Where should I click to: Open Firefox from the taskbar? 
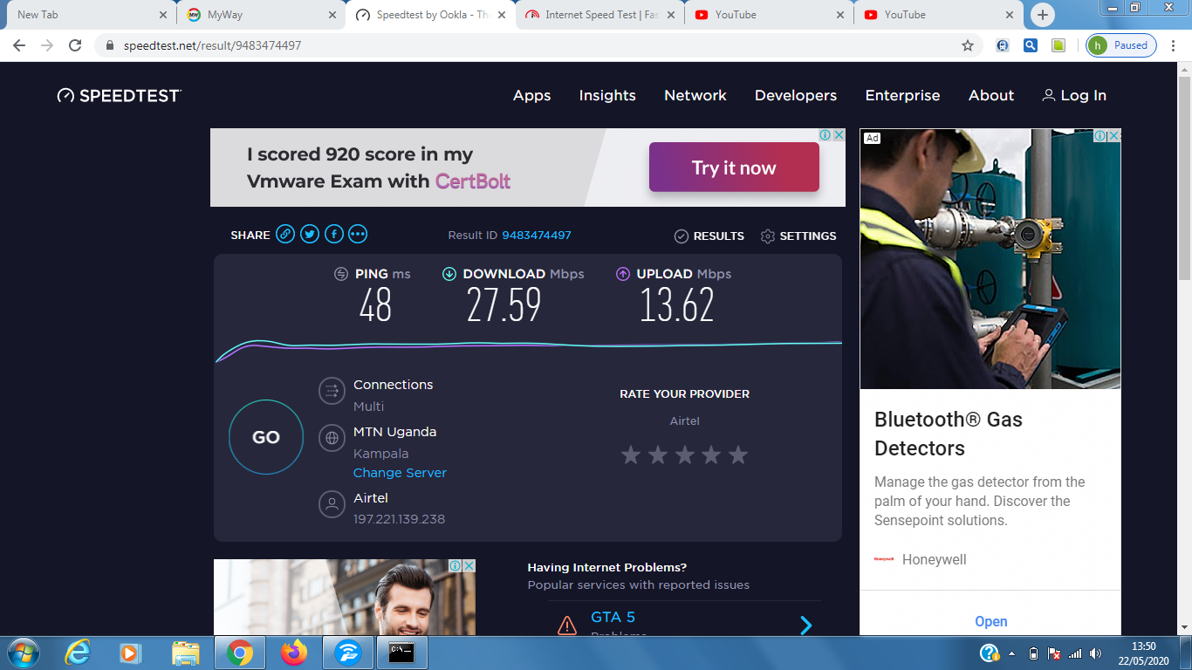pos(294,652)
